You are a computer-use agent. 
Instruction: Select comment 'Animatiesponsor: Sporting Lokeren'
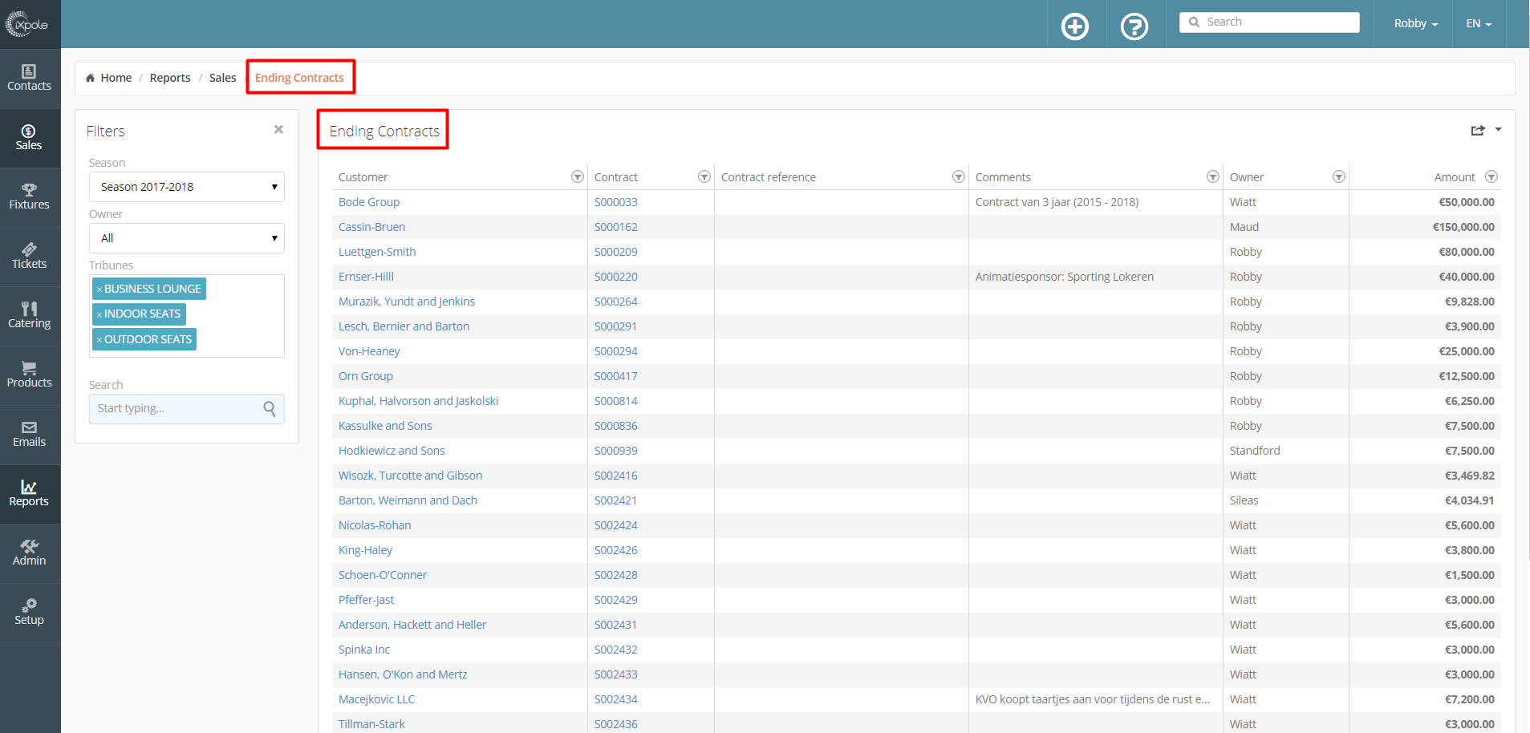tap(1065, 277)
